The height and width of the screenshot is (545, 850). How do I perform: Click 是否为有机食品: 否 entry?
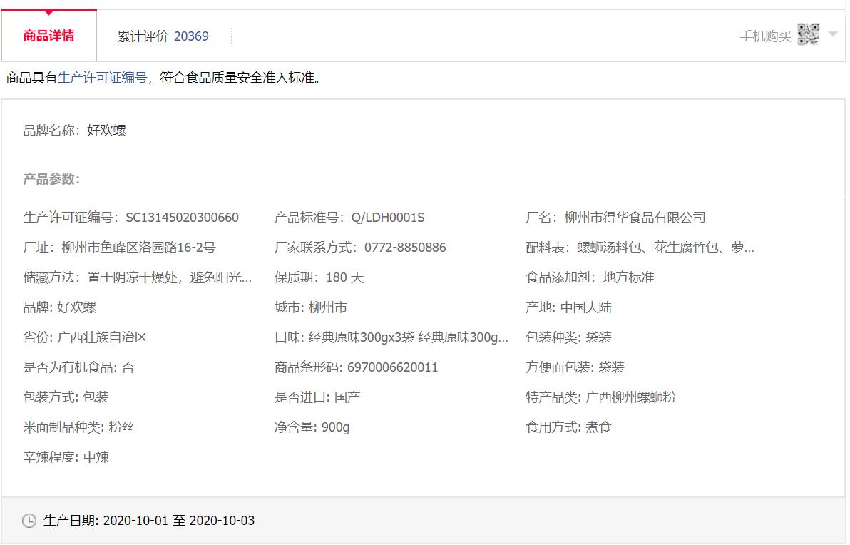pyautogui.click(x=78, y=367)
